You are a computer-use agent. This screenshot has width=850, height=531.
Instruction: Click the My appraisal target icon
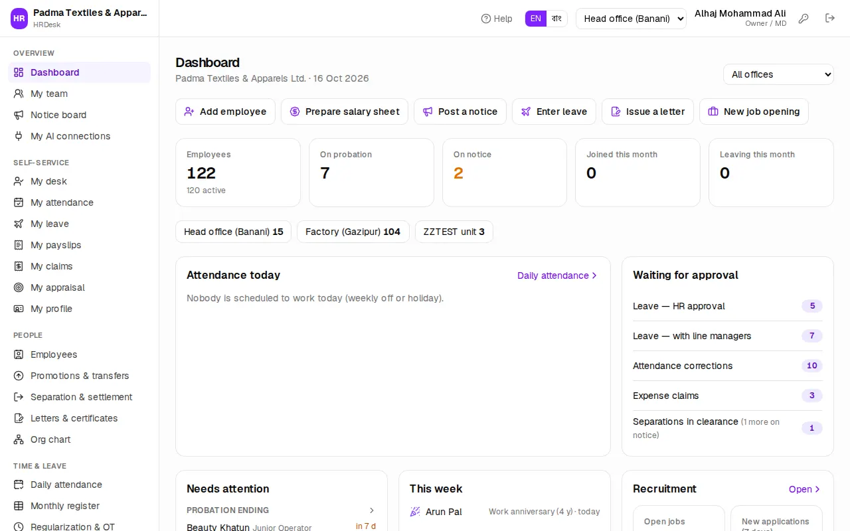click(x=19, y=287)
